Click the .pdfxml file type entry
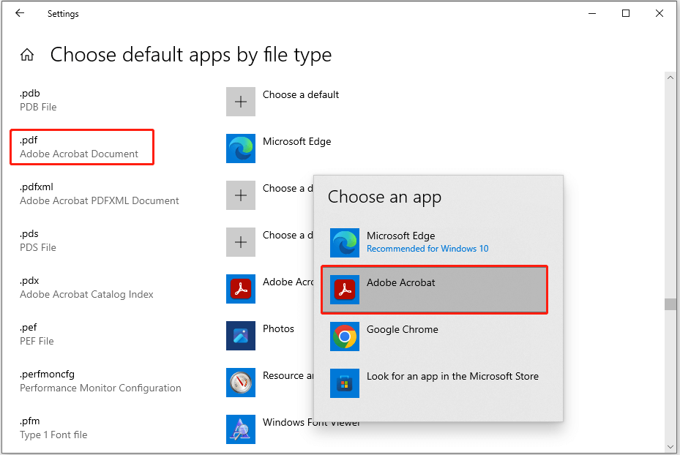The image size is (680, 455). tap(100, 194)
